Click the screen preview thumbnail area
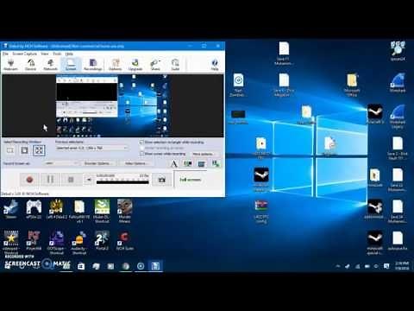 [113, 105]
